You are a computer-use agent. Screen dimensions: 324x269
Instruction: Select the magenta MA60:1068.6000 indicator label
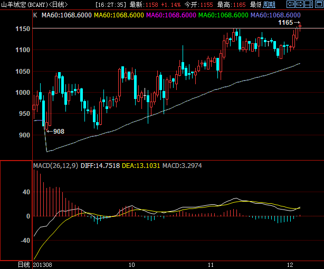(171, 15)
